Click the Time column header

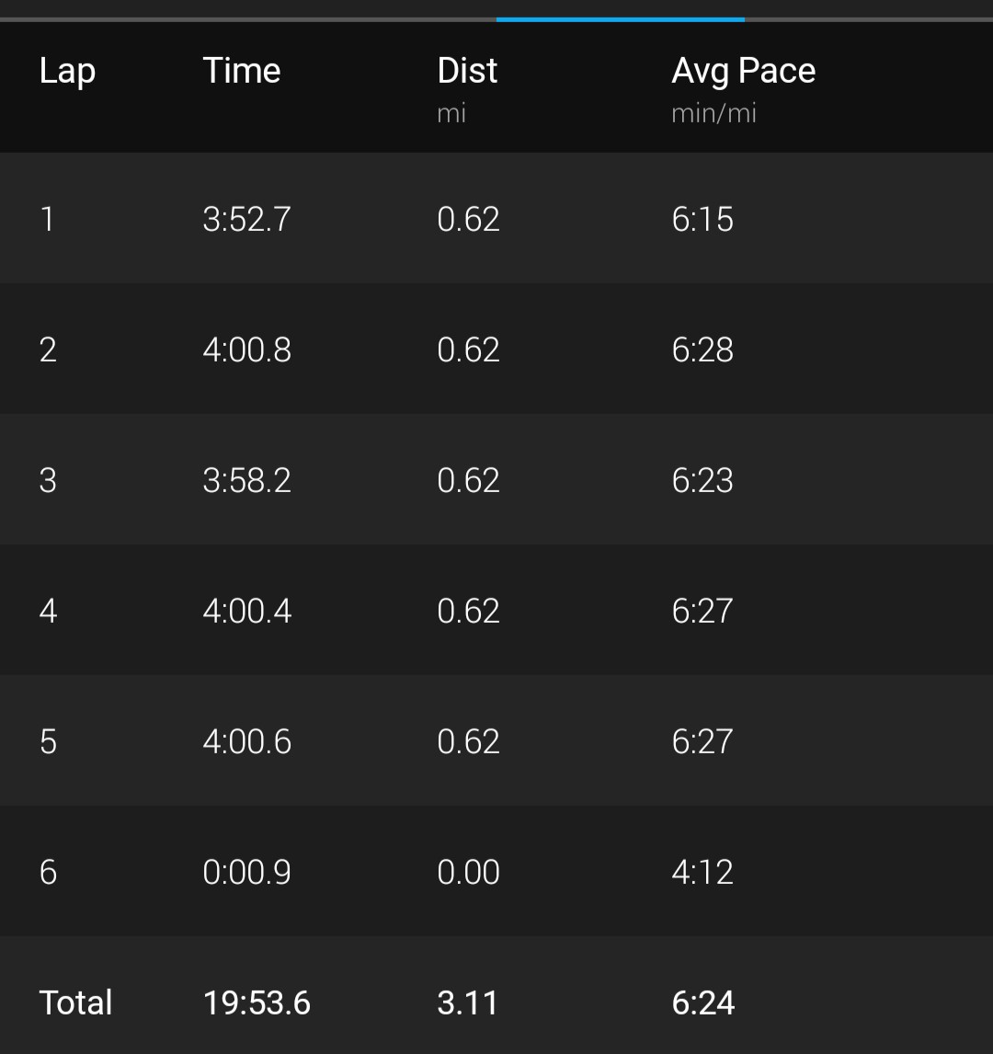click(x=242, y=71)
